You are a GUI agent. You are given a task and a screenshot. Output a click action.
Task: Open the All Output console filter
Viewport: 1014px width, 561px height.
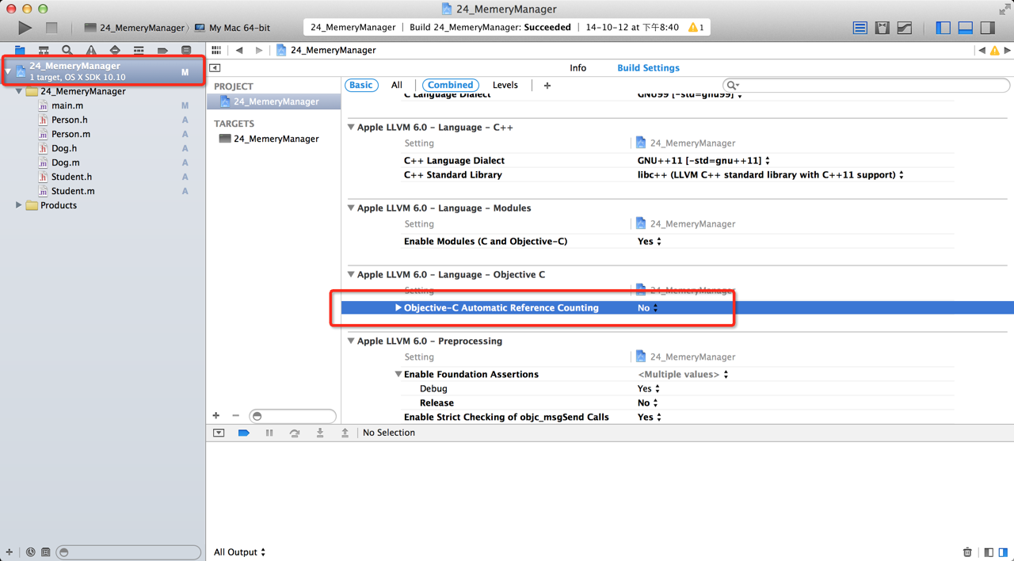[x=239, y=552]
